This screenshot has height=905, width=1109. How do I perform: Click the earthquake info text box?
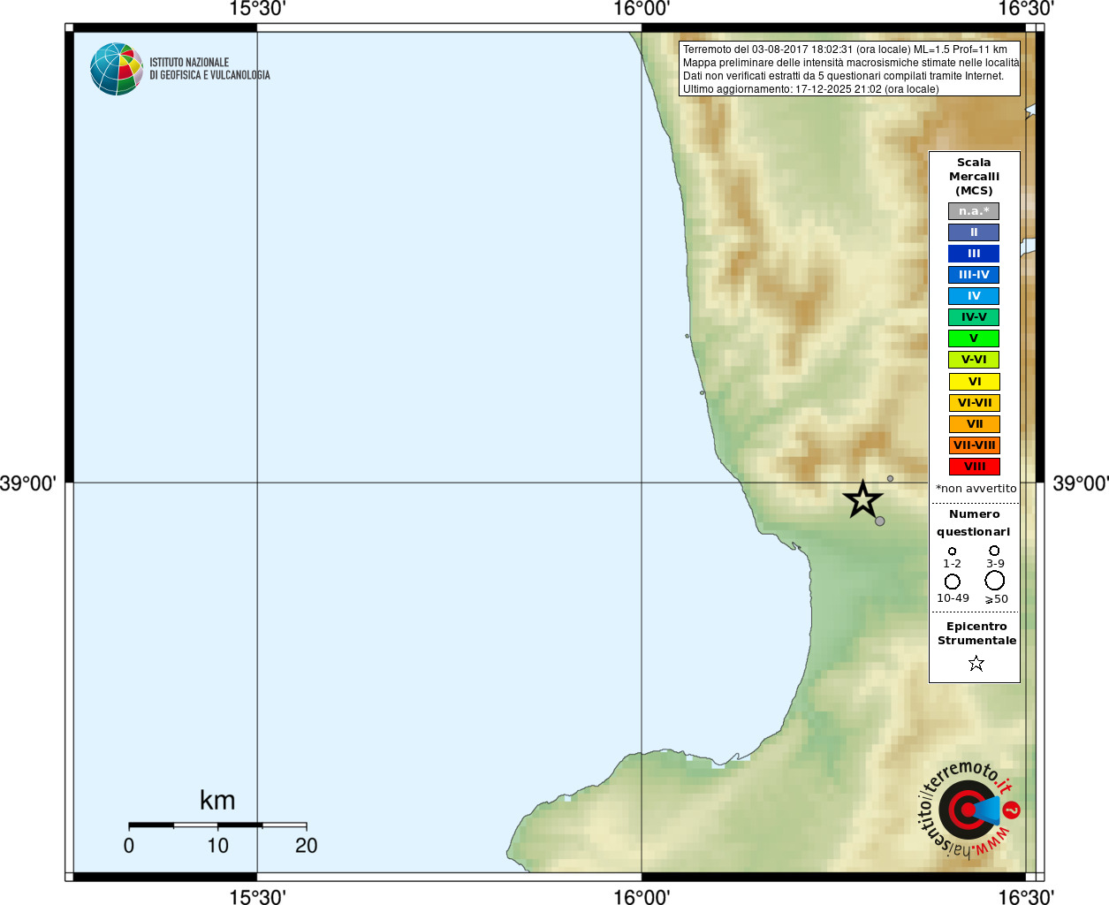pos(849,69)
